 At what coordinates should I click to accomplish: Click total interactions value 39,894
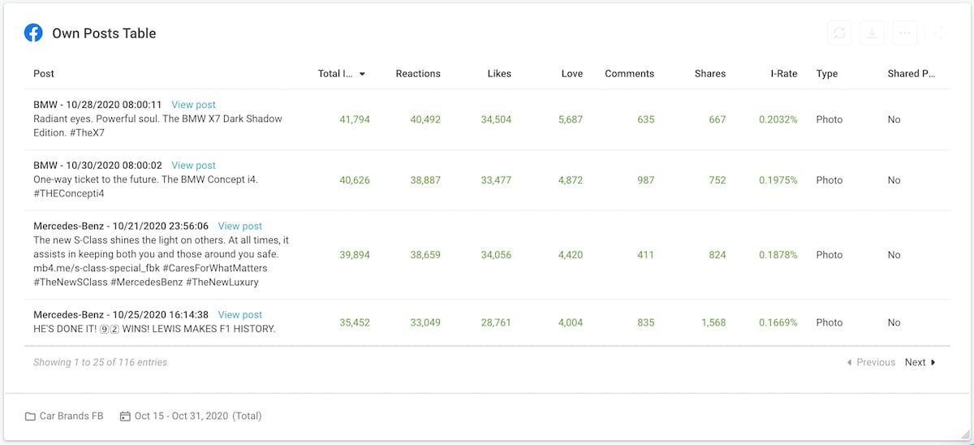pyautogui.click(x=355, y=255)
